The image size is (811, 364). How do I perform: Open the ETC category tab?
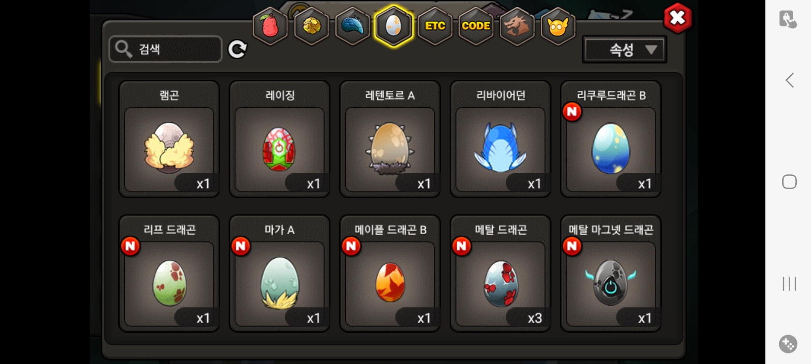435,26
